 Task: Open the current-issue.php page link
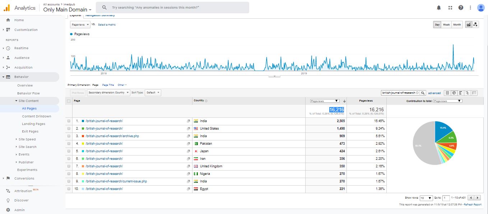point(116,181)
